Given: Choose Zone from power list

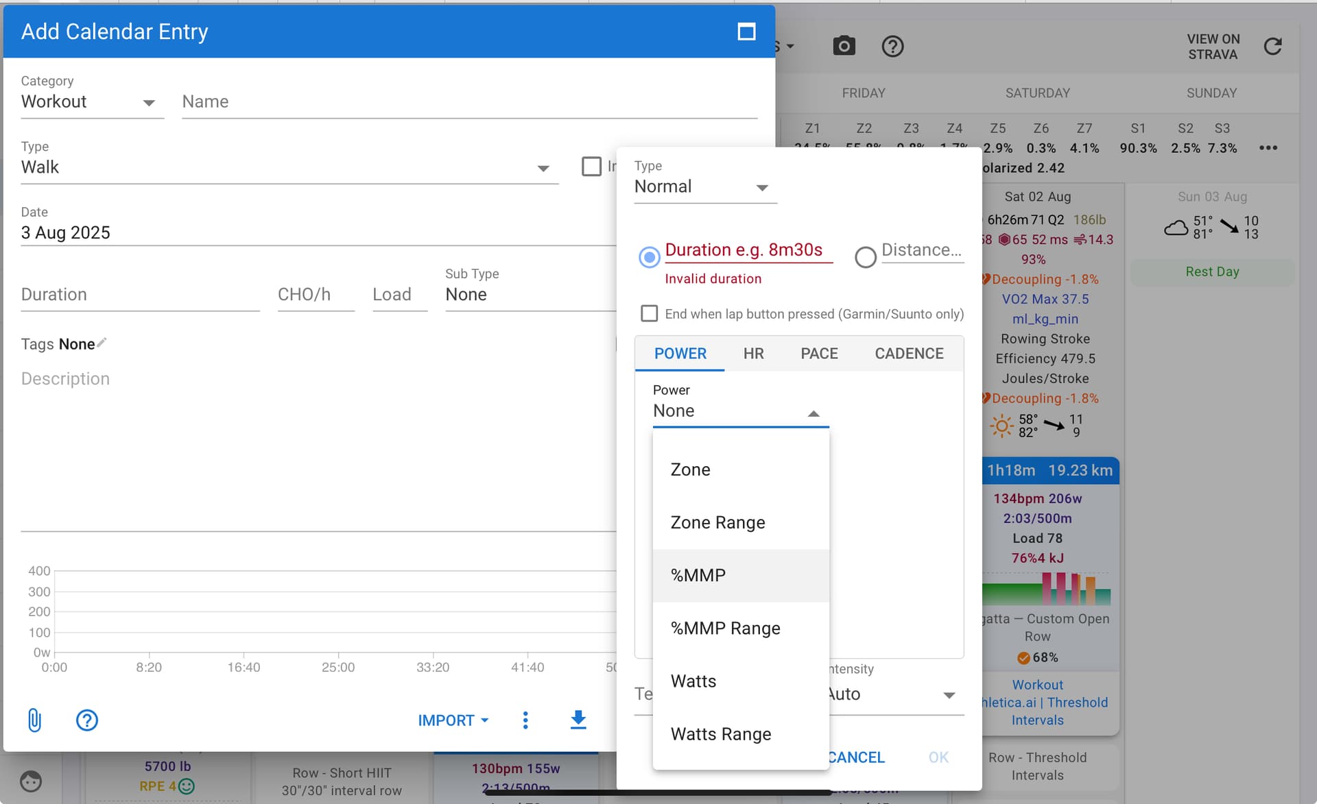Looking at the screenshot, I should (x=741, y=470).
